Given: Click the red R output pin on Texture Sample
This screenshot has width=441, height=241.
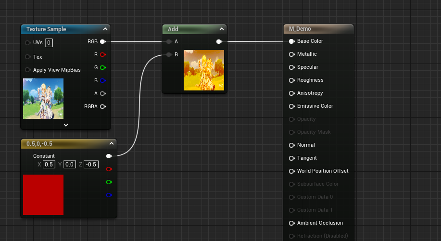Looking at the screenshot, I should point(102,55).
